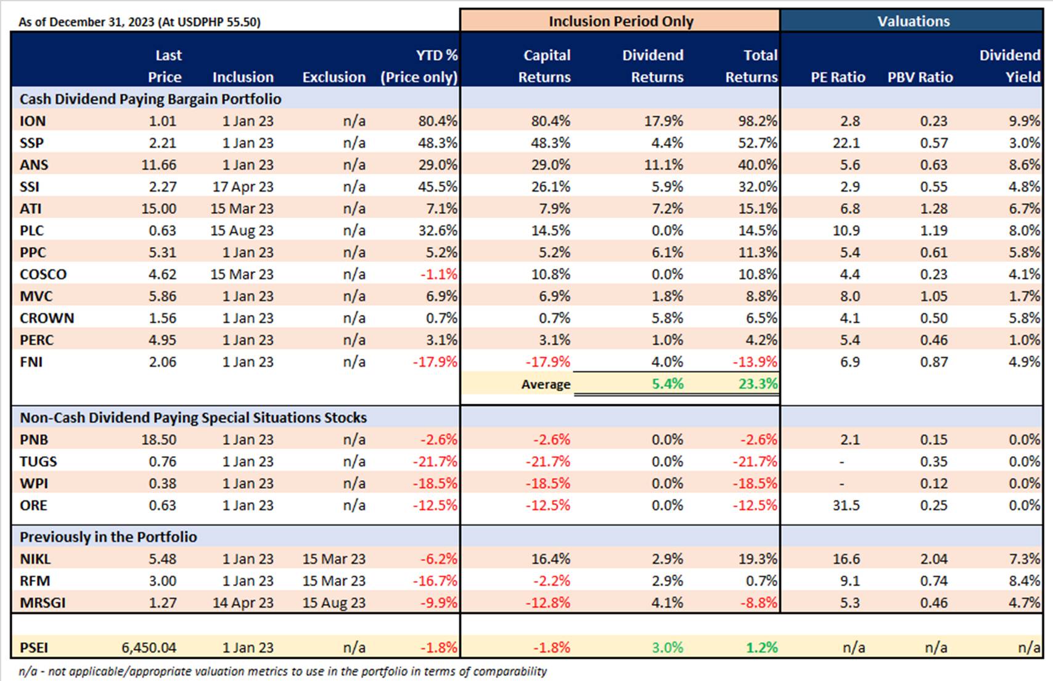Click the FNI ticker cell
Image resolution: width=1053 pixels, height=681 pixels.
click(31, 362)
